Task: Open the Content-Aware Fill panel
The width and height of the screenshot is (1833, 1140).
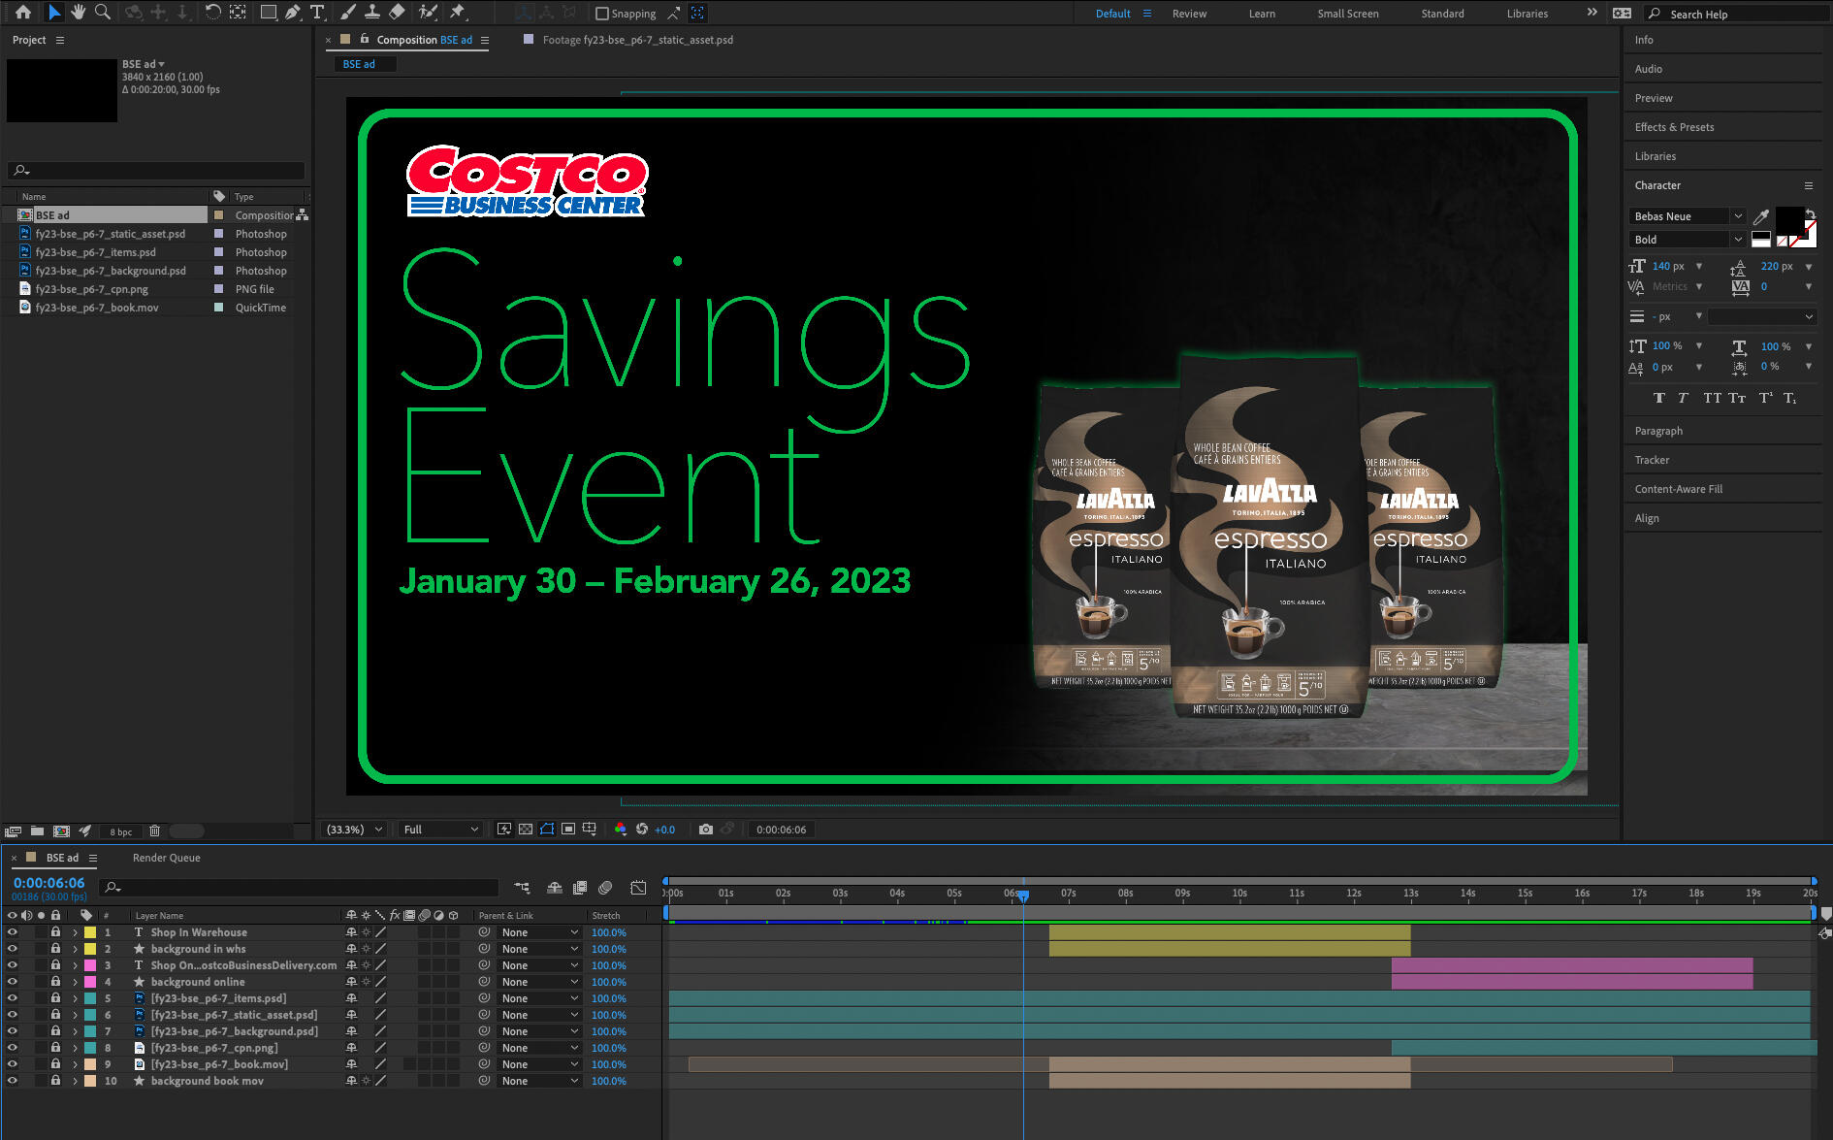Action: click(x=1678, y=488)
